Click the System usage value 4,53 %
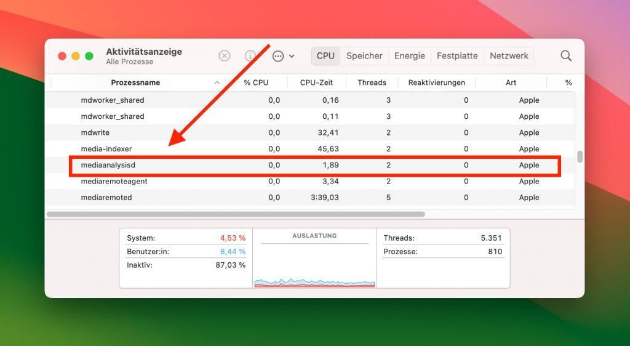The image size is (630, 346). [x=233, y=238]
